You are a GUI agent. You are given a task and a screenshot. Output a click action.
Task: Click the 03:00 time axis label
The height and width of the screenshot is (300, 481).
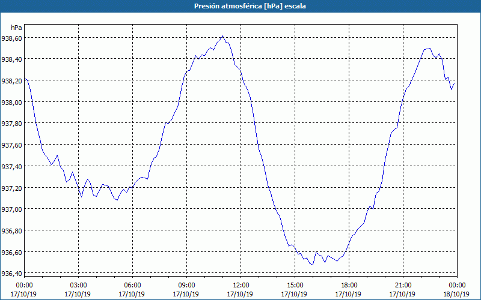[x=78, y=286]
